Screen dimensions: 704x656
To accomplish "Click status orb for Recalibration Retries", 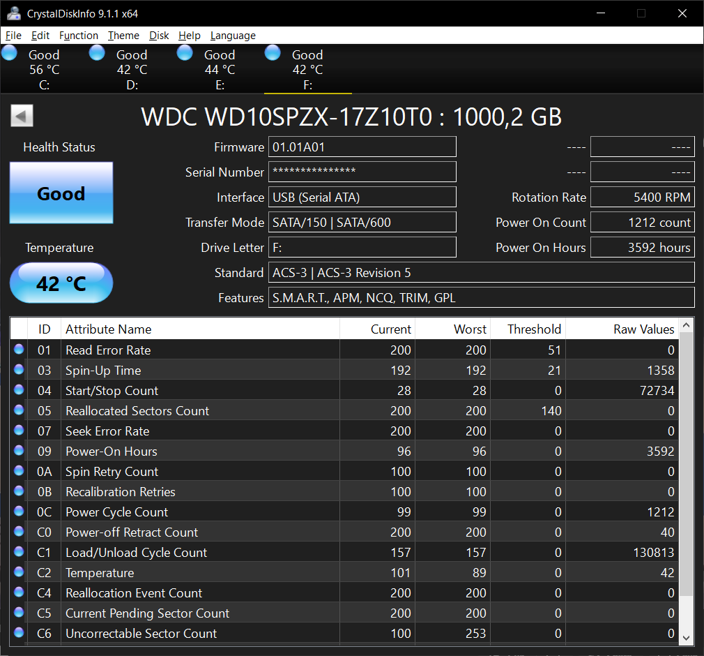I will [19, 491].
